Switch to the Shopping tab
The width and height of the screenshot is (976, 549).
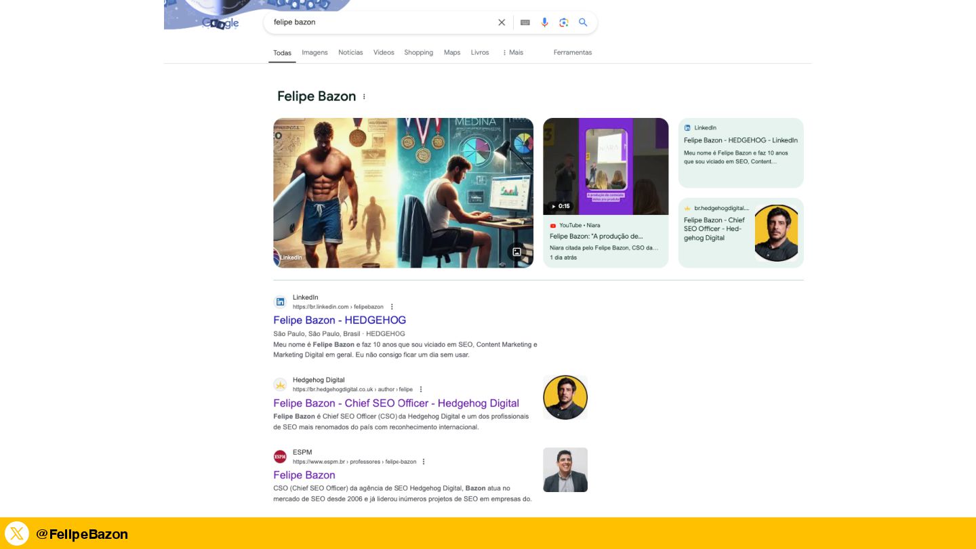pyautogui.click(x=419, y=52)
